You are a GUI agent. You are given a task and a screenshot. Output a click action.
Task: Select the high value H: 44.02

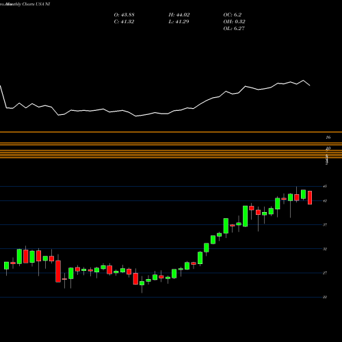tap(179, 15)
